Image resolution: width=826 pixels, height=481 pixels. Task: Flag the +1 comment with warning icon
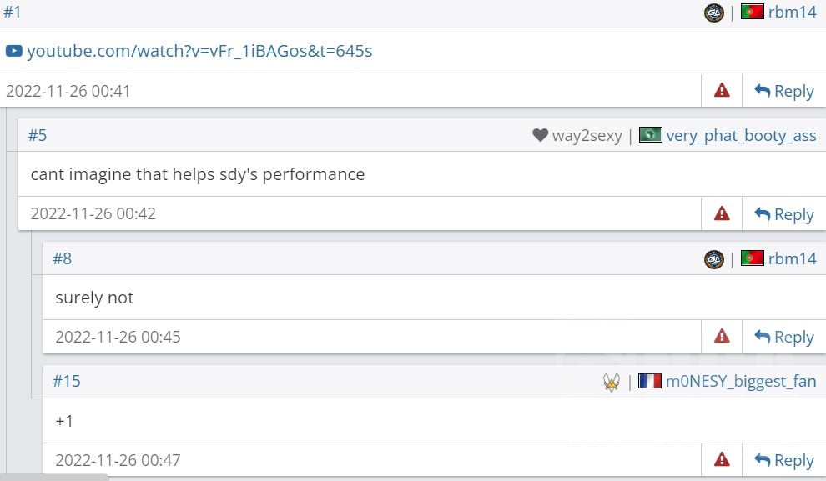[x=722, y=459]
